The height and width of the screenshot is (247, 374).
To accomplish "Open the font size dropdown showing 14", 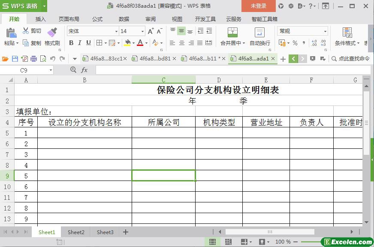I will (133, 31).
